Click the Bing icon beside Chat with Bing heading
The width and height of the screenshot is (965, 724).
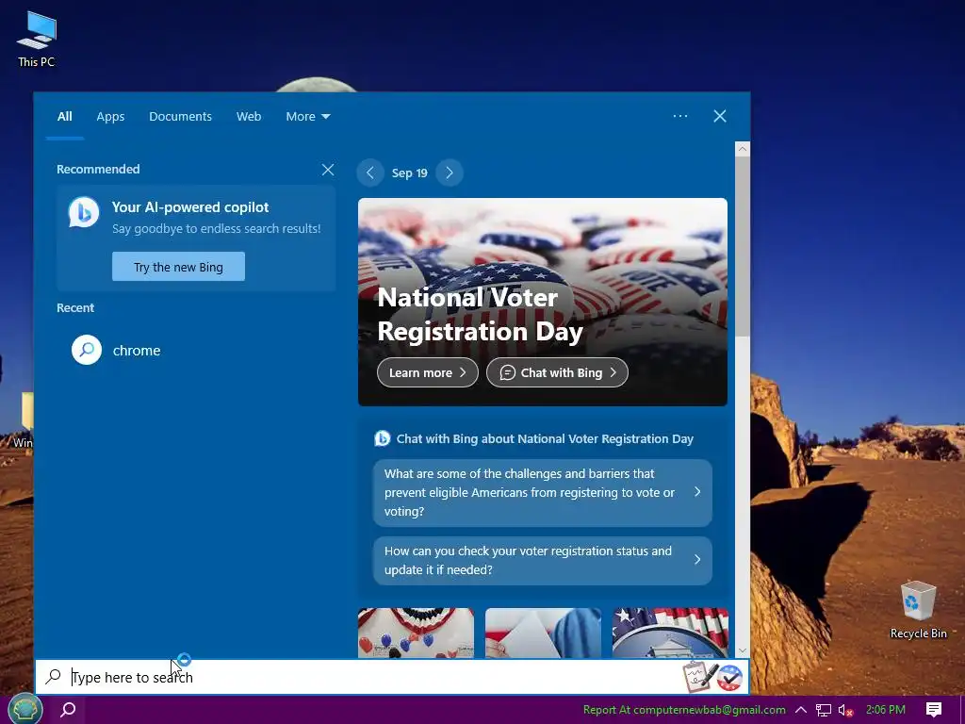(x=383, y=438)
